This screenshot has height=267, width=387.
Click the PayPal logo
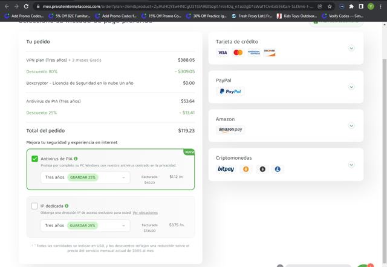(230, 91)
